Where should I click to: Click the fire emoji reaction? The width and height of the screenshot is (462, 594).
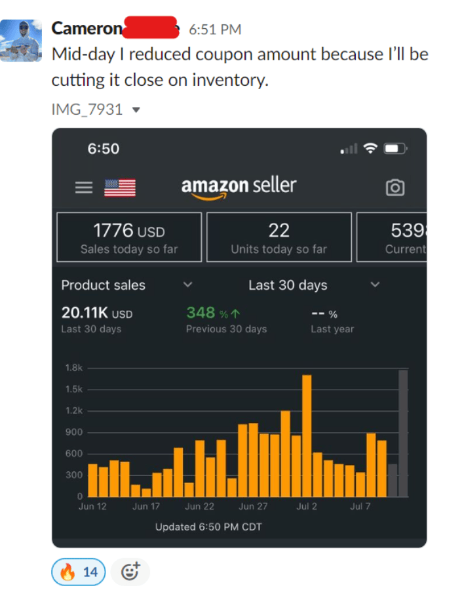pos(79,572)
